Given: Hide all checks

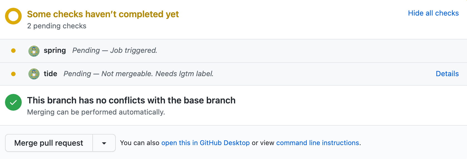Looking at the screenshot, I should pos(433,13).
